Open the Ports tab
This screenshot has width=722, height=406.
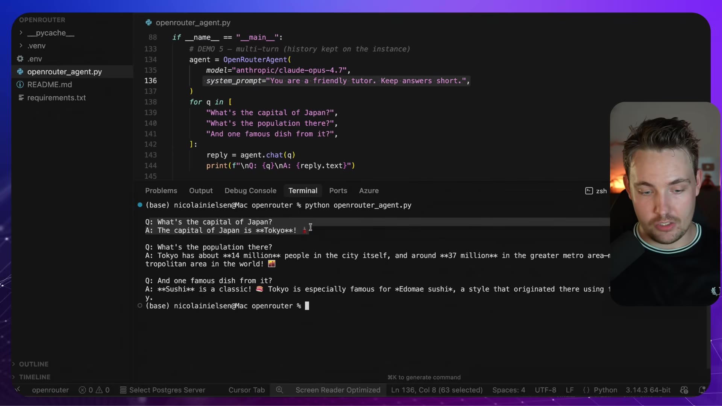[x=338, y=191]
